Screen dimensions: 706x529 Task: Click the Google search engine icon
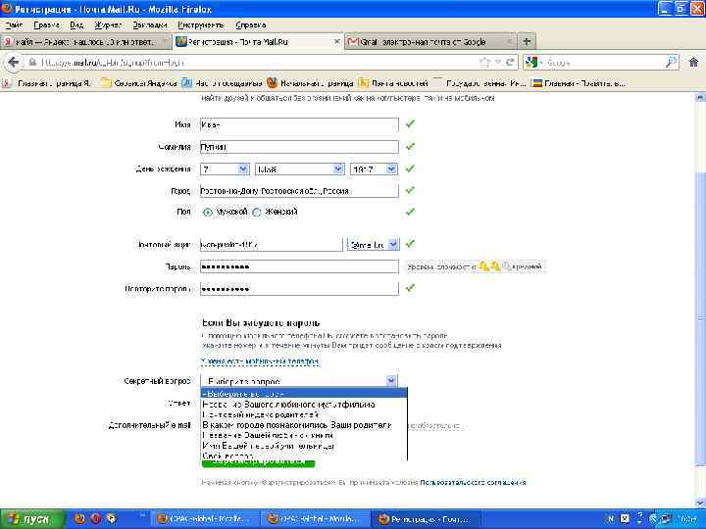point(531,63)
